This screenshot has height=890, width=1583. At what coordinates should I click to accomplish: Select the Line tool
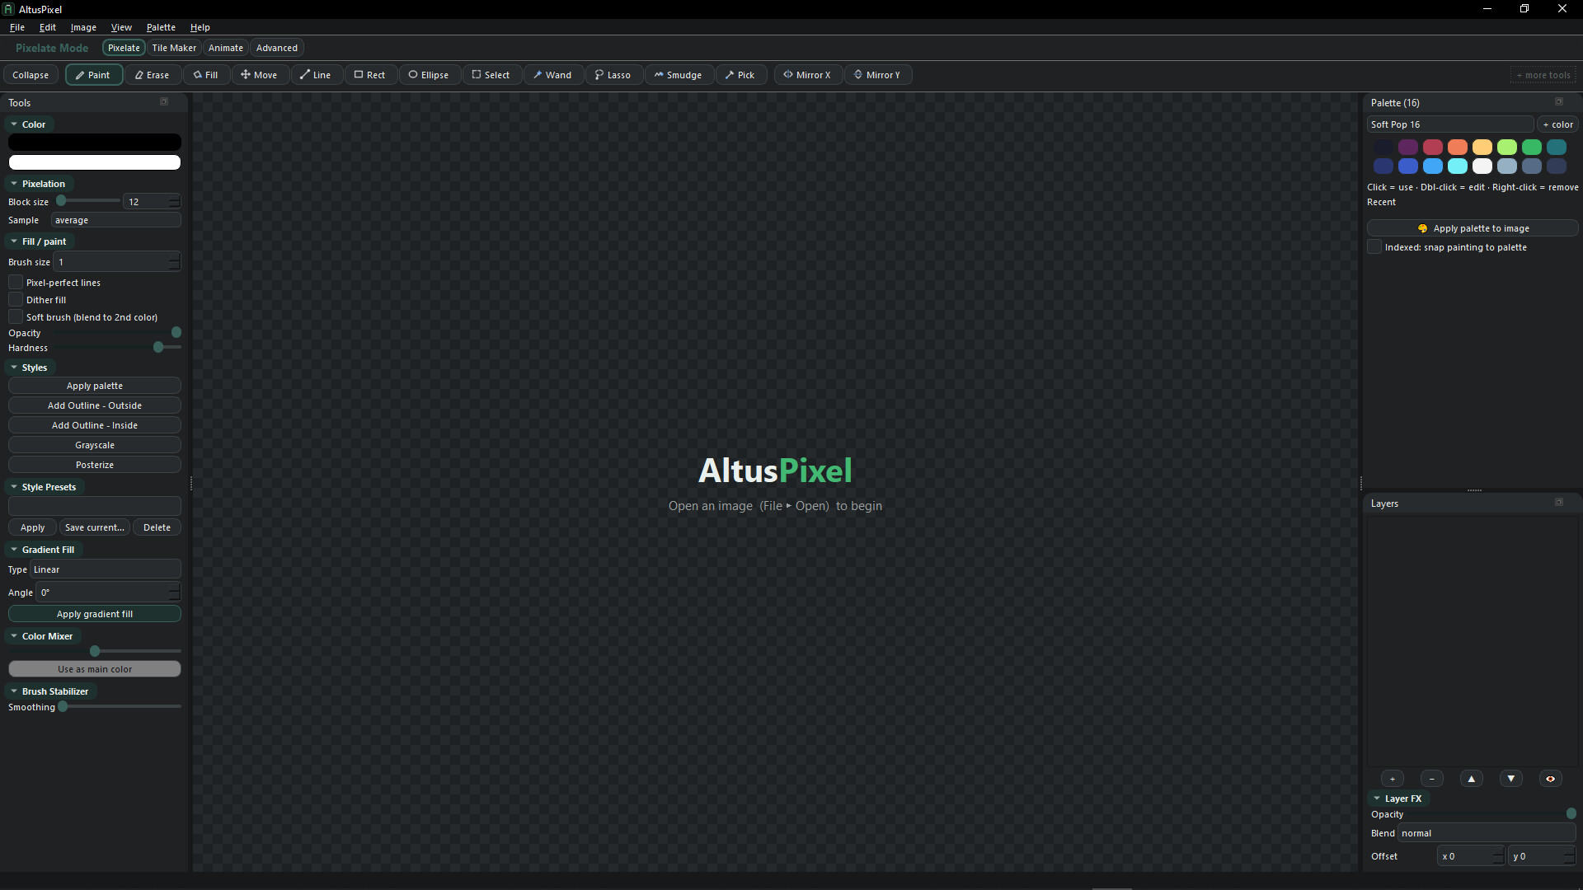(x=316, y=75)
